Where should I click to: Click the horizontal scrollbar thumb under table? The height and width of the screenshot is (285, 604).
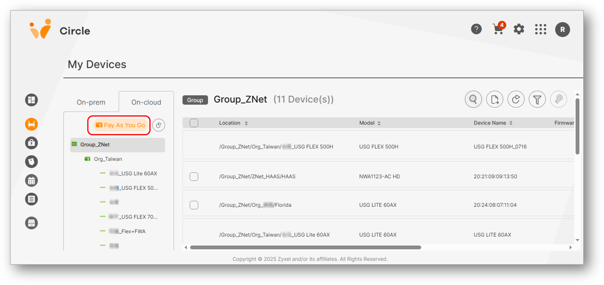[305, 247]
